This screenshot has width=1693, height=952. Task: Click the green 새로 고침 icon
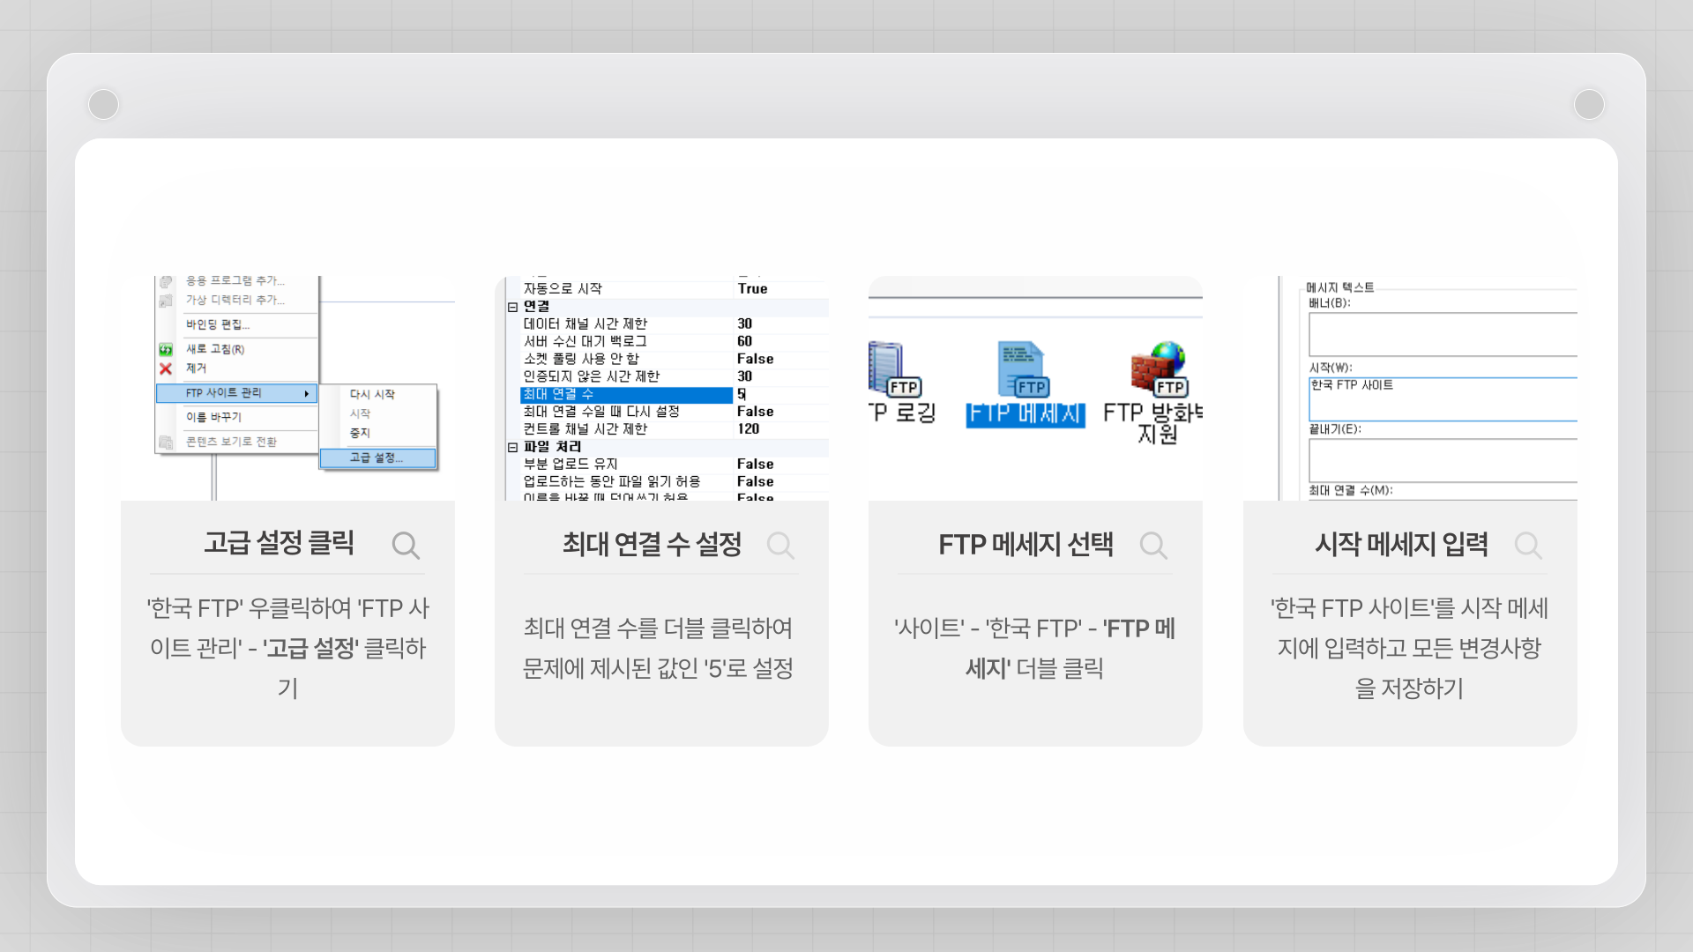[166, 349]
